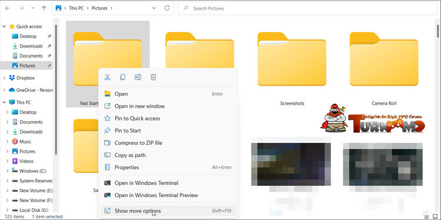Click the Search Pictures input field
The width and height of the screenshot is (441, 220).
308,8
